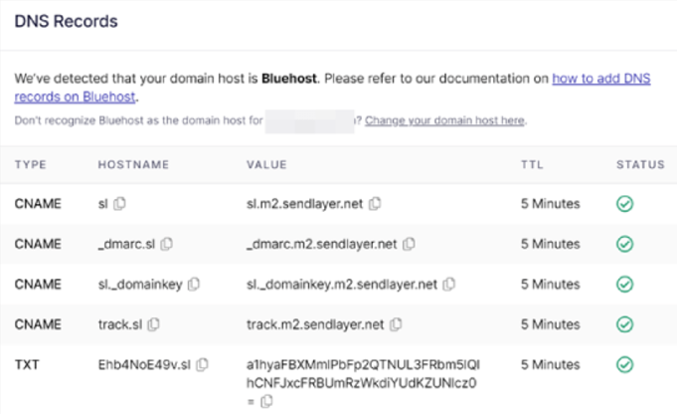Image resolution: width=677 pixels, height=414 pixels.
Task: Click status checkmark for sl CNAME row
Action: click(624, 204)
